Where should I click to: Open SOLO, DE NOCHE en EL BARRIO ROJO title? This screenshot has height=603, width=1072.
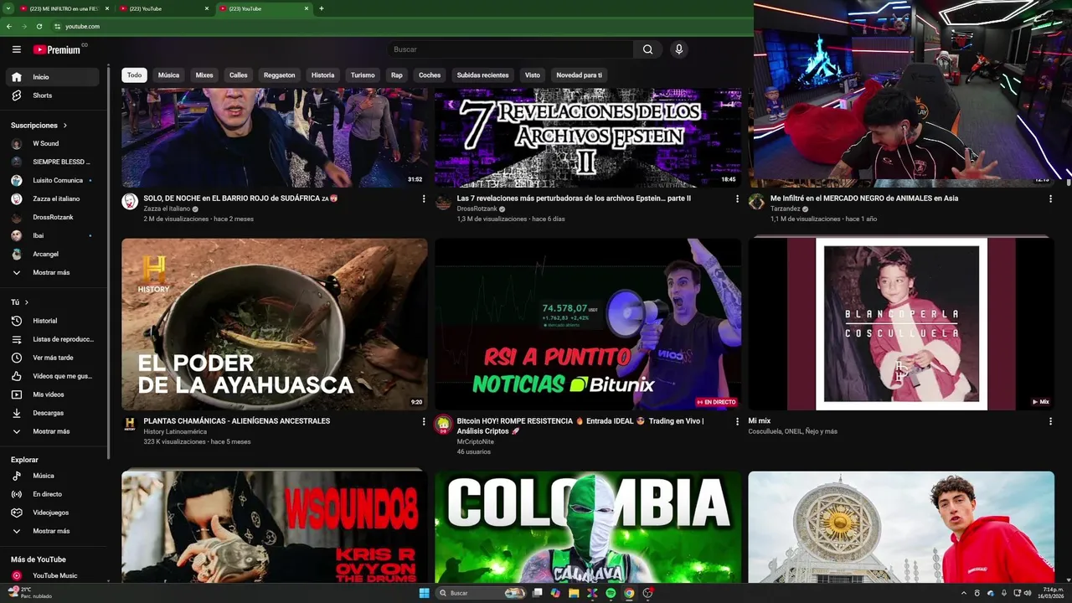(240, 198)
